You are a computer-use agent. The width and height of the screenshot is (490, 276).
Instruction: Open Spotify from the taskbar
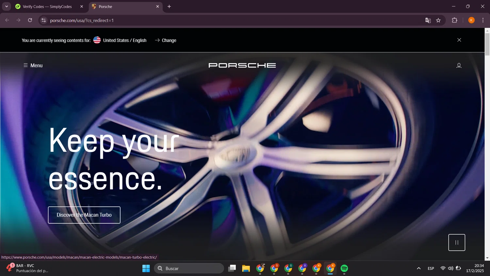coord(344,268)
